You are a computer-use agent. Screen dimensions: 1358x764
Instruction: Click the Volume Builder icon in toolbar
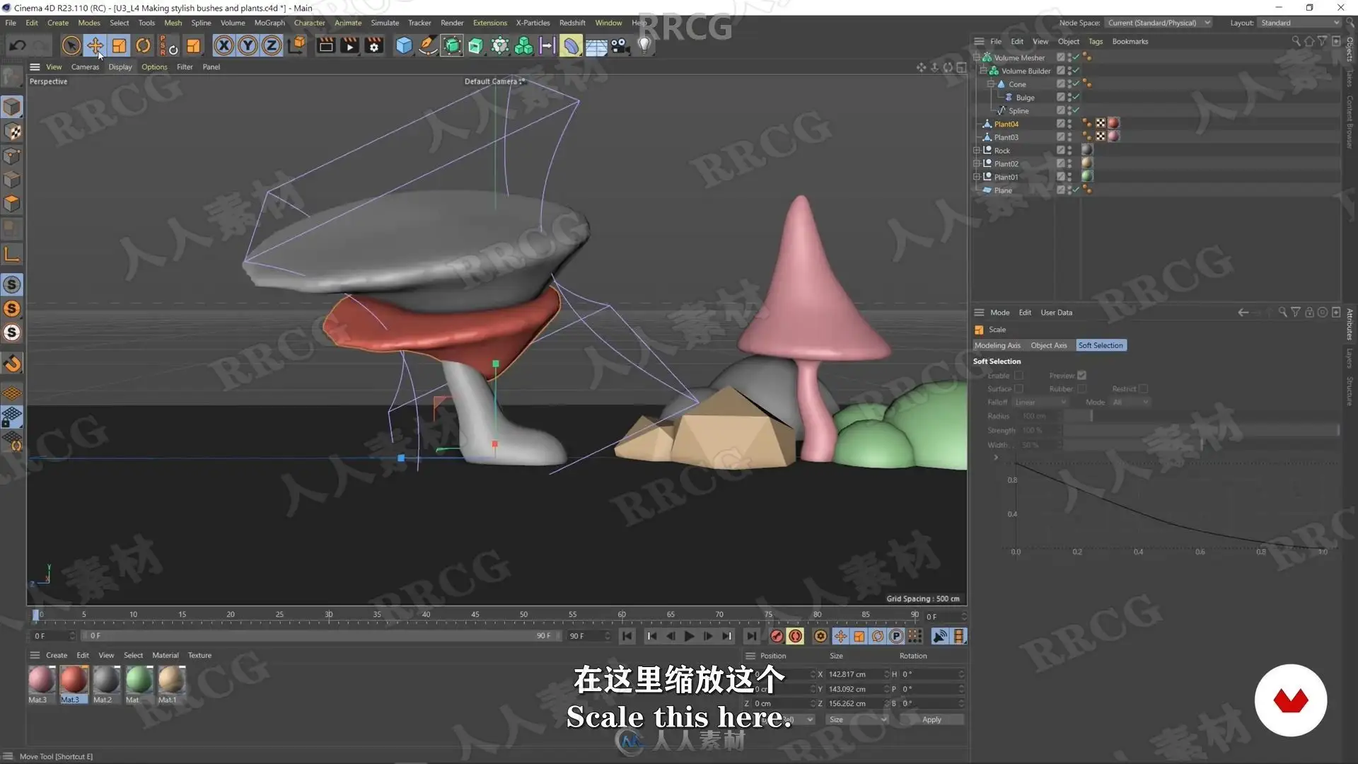pos(524,46)
